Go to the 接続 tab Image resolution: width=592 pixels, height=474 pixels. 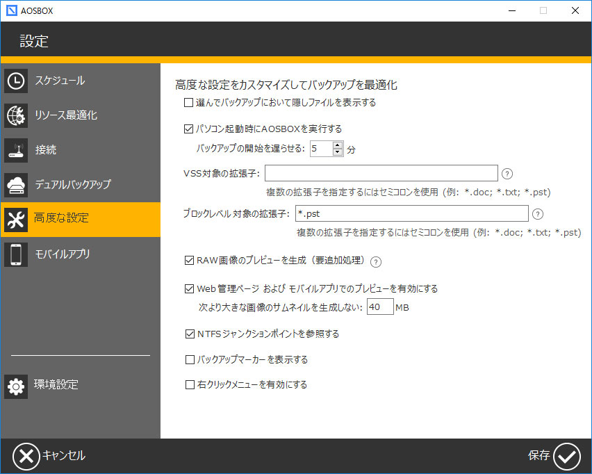pyautogui.click(x=81, y=150)
